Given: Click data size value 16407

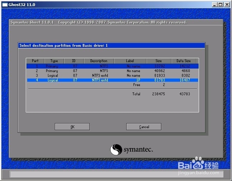Looking at the screenshot, I should [x=185, y=80].
